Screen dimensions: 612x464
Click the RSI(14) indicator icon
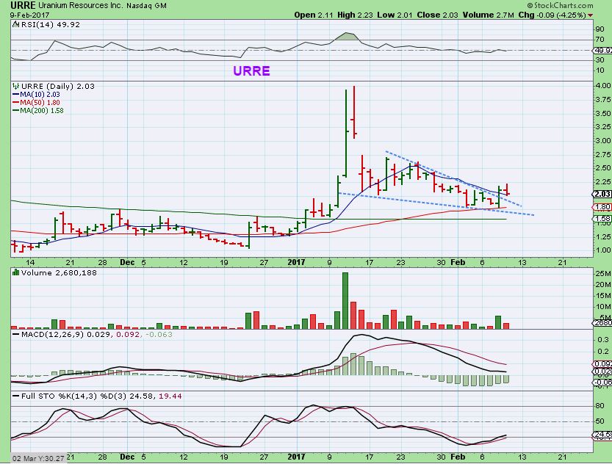point(15,24)
